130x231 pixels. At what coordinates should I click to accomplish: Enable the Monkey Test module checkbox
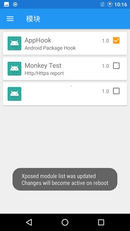pyautogui.click(x=116, y=66)
